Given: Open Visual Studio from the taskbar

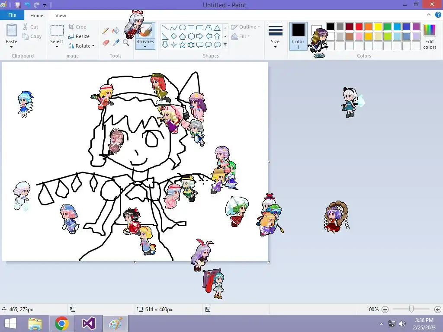Looking at the screenshot, I should coord(88,323).
